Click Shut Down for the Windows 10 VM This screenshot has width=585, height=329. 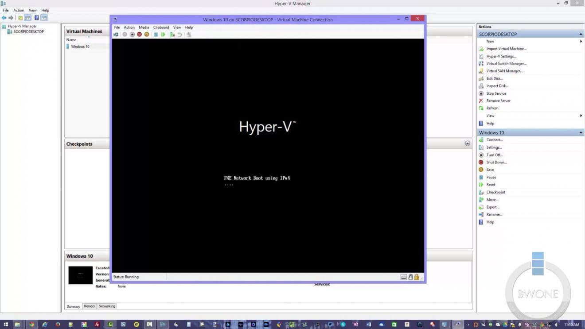(496, 162)
